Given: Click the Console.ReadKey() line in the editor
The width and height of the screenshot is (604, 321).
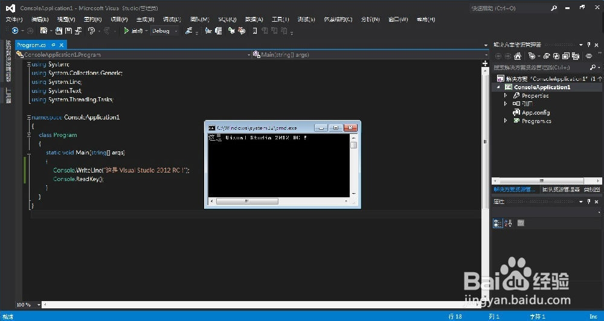Looking at the screenshot, I should [79, 179].
